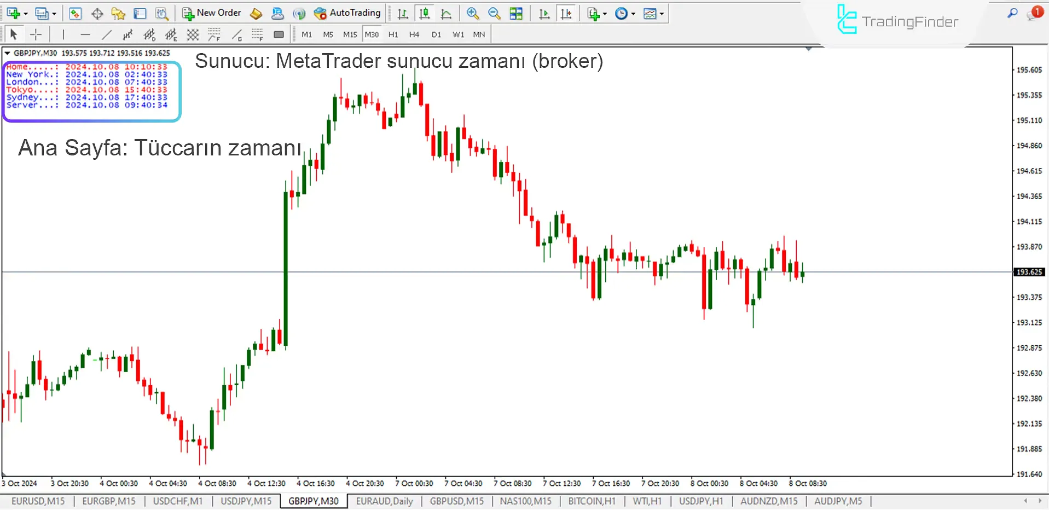
Task: Click the New Order button
Action: tap(212, 13)
